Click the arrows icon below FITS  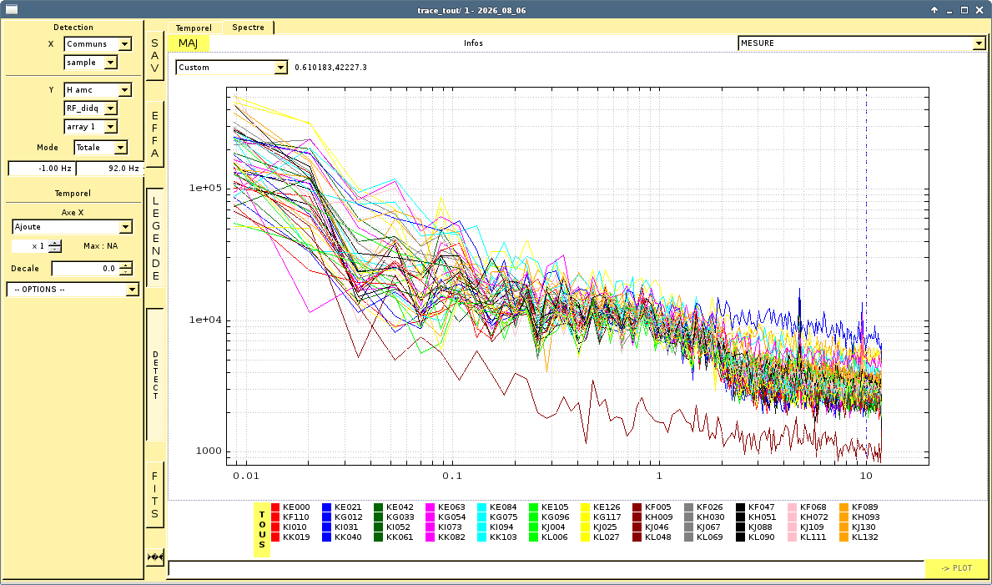155,557
